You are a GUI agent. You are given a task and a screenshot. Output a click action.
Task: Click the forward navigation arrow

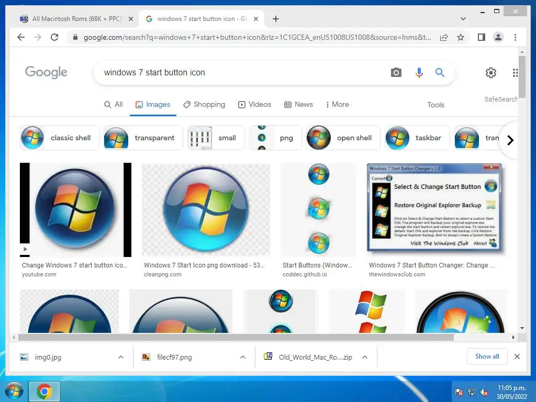(38, 37)
